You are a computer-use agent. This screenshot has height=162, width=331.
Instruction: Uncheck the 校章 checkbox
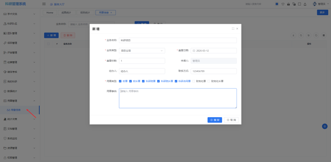click(x=120, y=81)
